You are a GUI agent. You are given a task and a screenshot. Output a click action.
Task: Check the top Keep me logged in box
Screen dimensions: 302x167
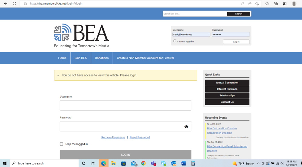(x=175, y=41)
